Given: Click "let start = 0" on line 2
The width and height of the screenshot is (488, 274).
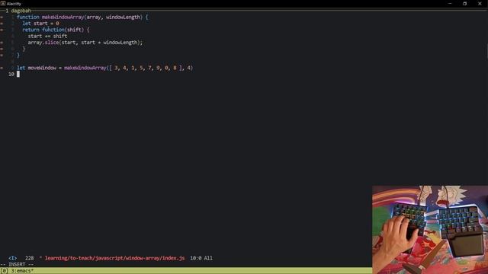Looking at the screenshot, I should pyautogui.click(x=40, y=24).
